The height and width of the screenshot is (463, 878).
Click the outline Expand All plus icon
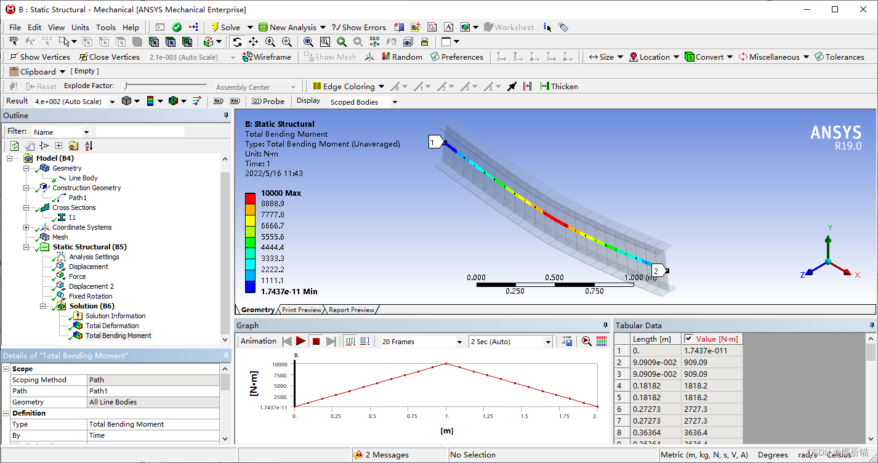tap(58, 146)
